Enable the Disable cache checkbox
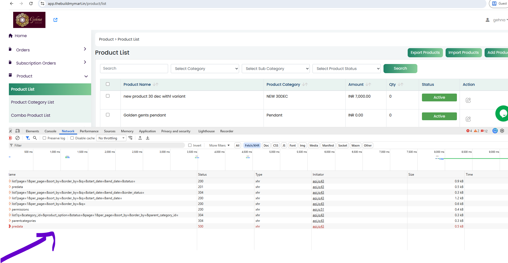Screen dimensions: 508x263 pyautogui.click(x=72, y=138)
